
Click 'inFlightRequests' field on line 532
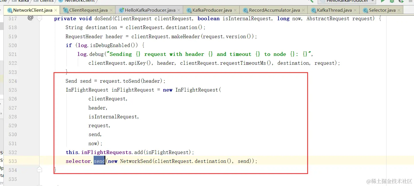pos(107,152)
